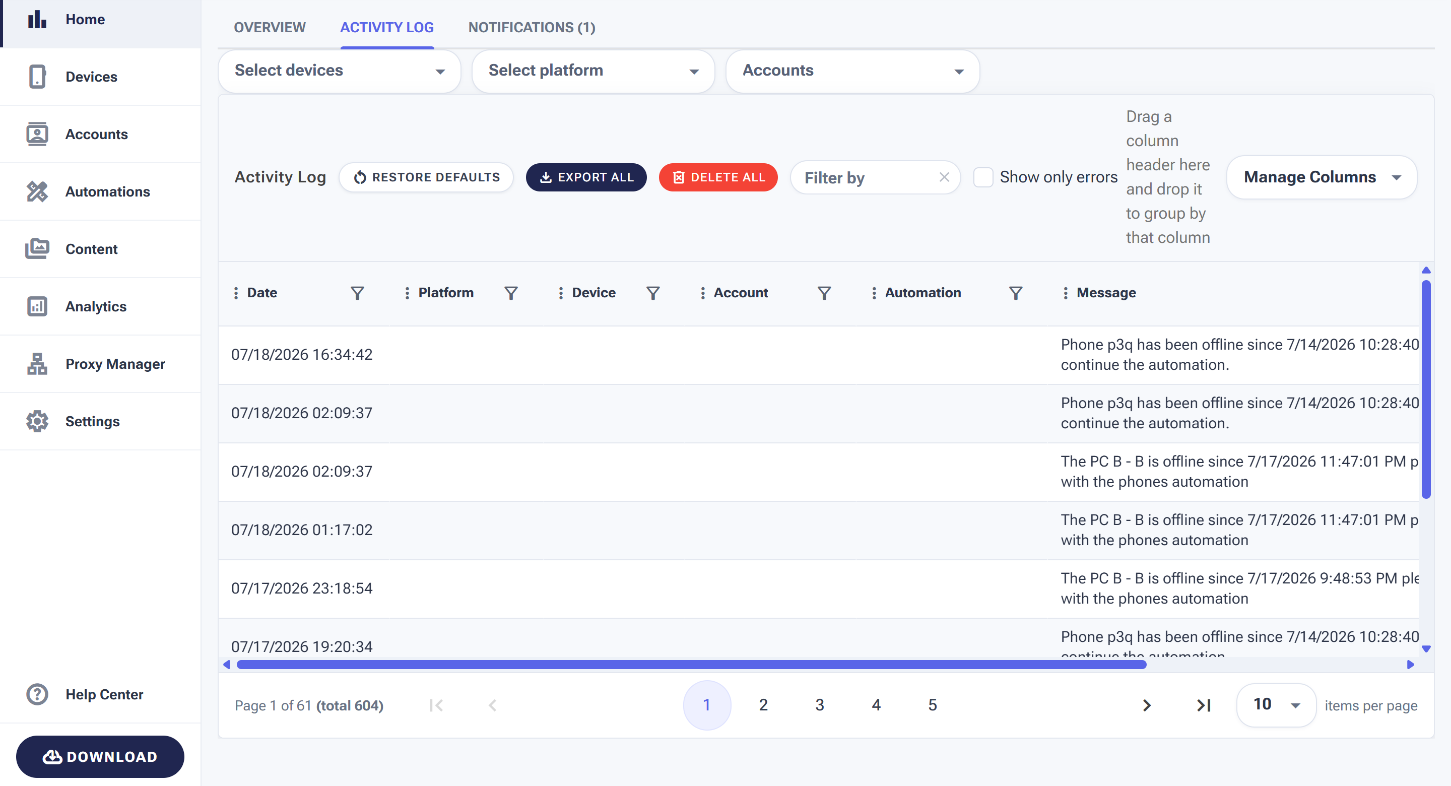The image size is (1451, 786).
Task: Open filter for Platform column
Action: tap(511, 293)
